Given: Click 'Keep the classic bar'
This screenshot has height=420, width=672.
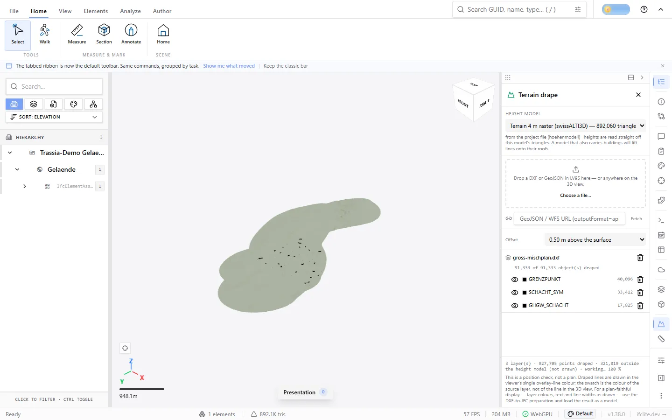Looking at the screenshot, I should click(x=286, y=66).
